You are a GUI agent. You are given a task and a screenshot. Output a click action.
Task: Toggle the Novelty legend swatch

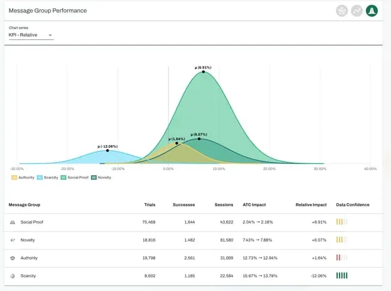pyautogui.click(x=94, y=178)
